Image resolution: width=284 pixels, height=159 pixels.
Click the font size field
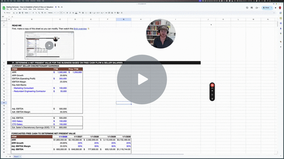pyautogui.click(x=61, y=13)
